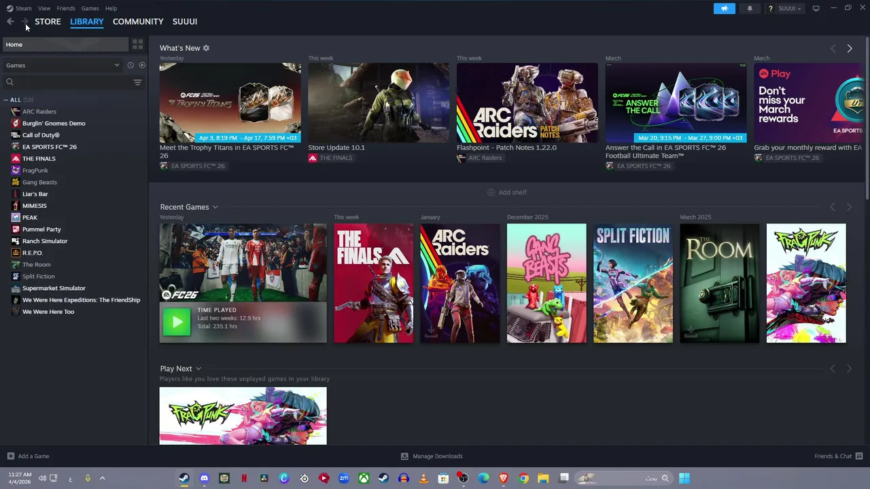Toggle show ready-to-play games filter
The width and height of the screenshot is (870, 489).
pos(142,65)
